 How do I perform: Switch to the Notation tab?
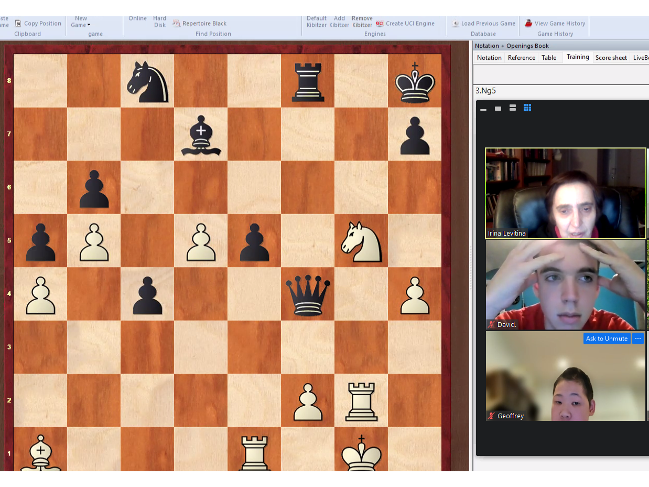click(489, 58)
